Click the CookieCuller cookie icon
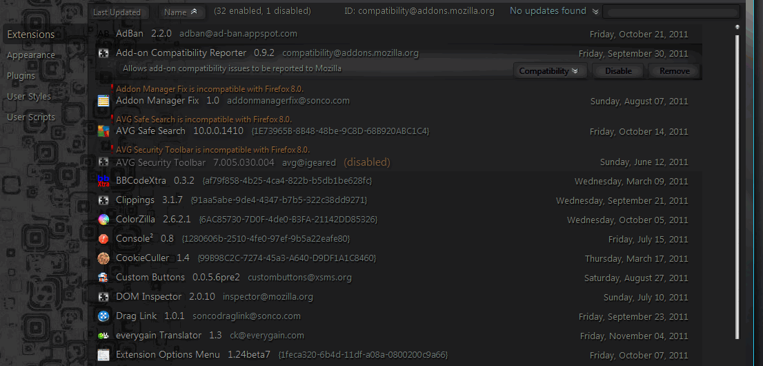Screen dimensions: 763x366 103,258
